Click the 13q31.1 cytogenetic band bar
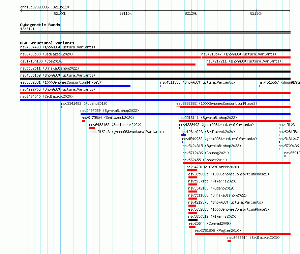Image resolution: width=300 pixels, height=254 pixels. click(x=155, y=33)
